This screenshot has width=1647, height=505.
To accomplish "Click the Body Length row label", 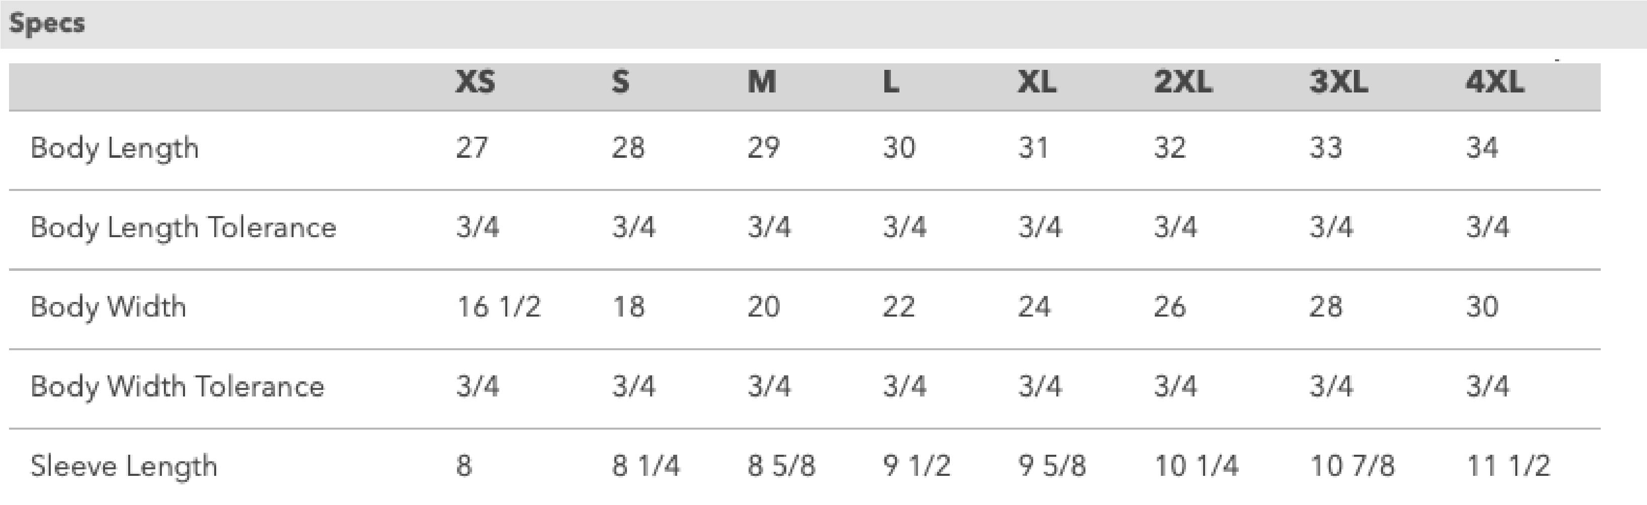I will [x=115, y=148].
